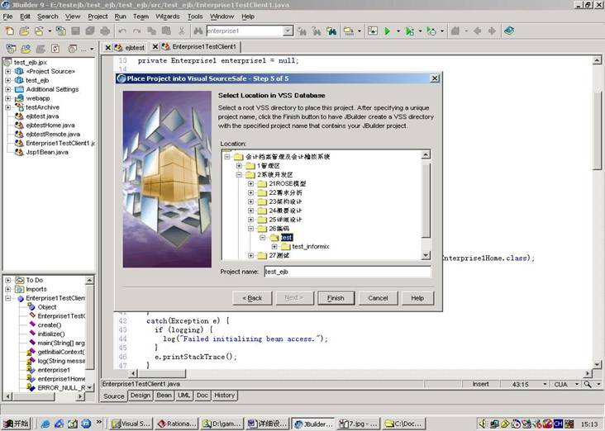Expand the To Do structure node
The width and height of the screenshot is (605, 431).
[x=7, y=280]
